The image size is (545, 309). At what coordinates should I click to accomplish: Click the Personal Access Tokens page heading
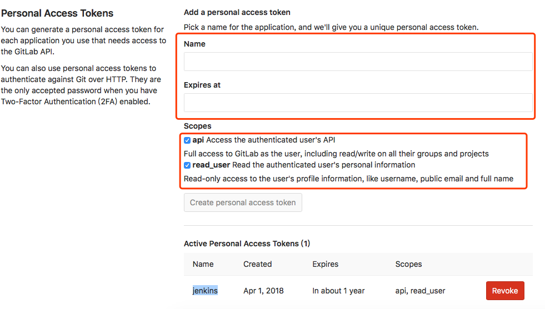tap(57, 13)
